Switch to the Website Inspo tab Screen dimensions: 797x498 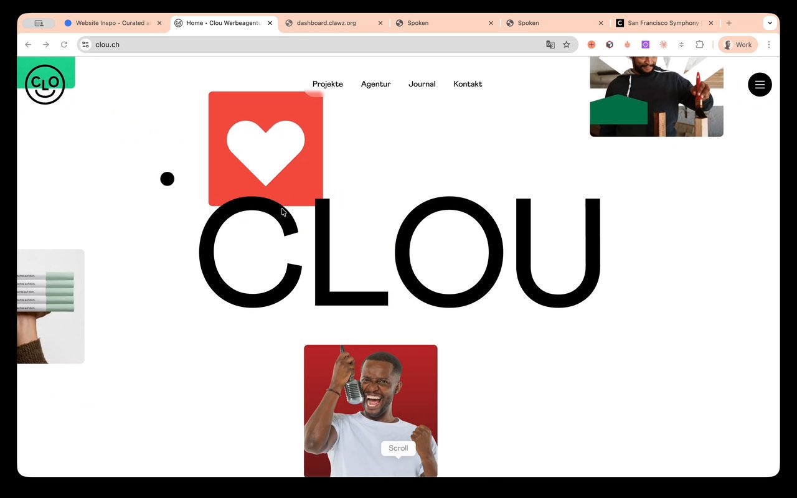pos(113,23)
